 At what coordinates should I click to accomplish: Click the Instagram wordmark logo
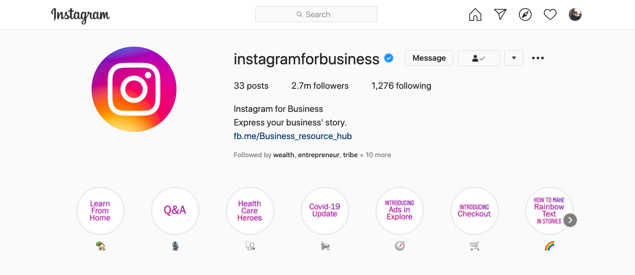80,15
